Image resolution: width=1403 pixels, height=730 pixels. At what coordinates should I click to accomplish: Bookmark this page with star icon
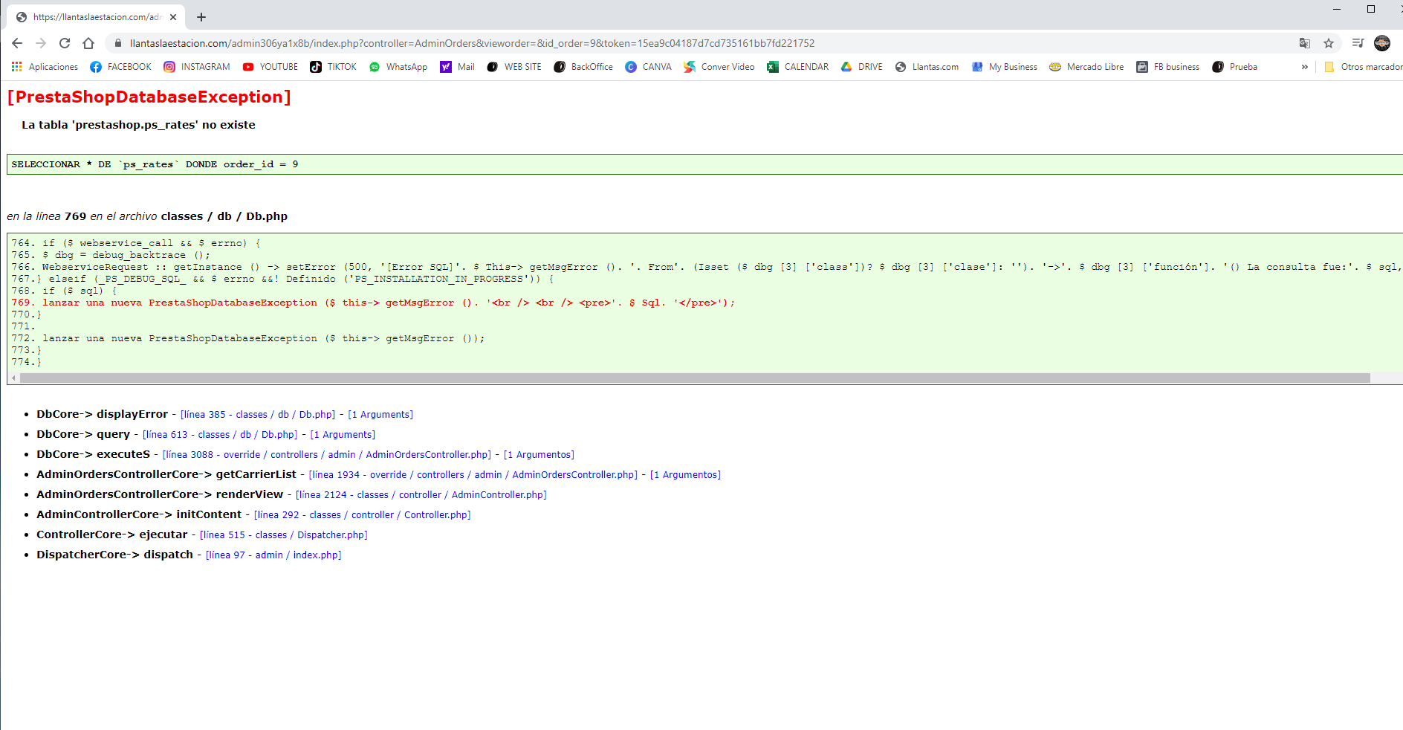point(1329,43)
